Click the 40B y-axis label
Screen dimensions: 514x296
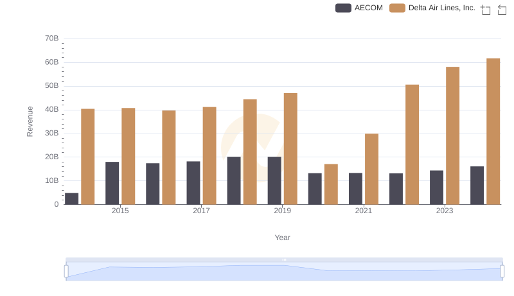[x=52, y=109]
